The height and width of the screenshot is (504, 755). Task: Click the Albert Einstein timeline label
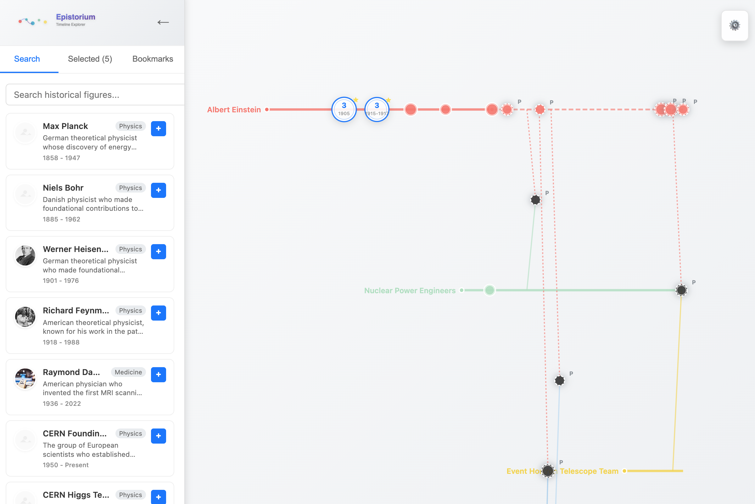click(x=234, y=109)
